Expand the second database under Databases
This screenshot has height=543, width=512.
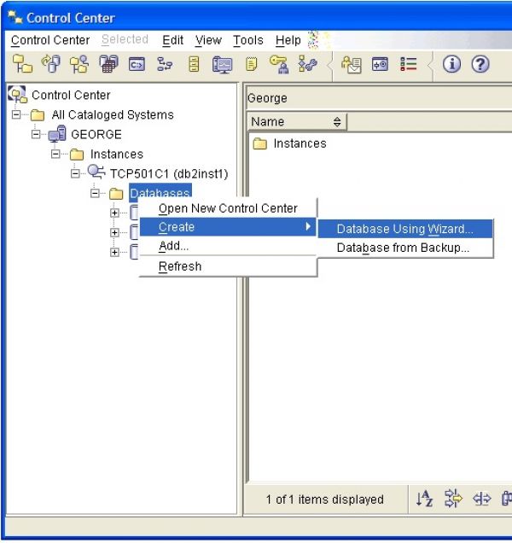(x=114, y=232)
